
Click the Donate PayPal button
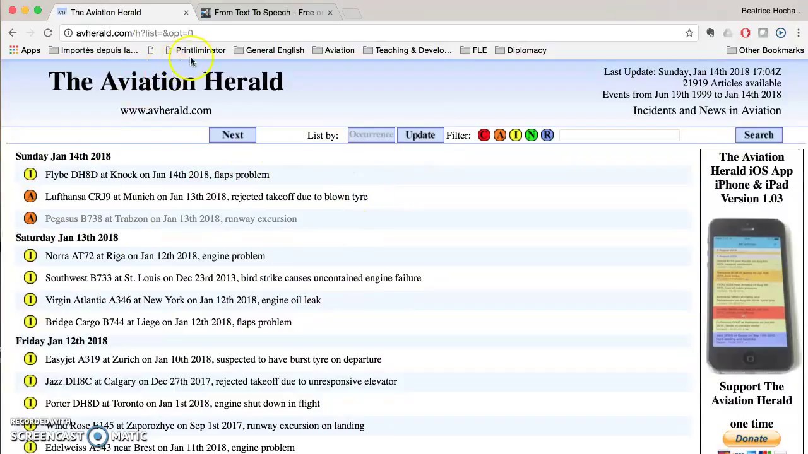(x=751, y=439)
